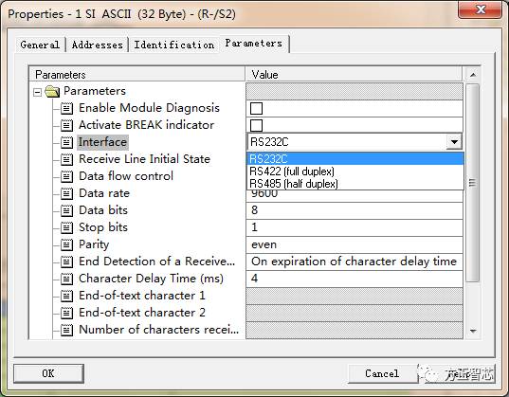
Task: Choose RS232C from the dropdown list
Action: (x=355, y=159)
